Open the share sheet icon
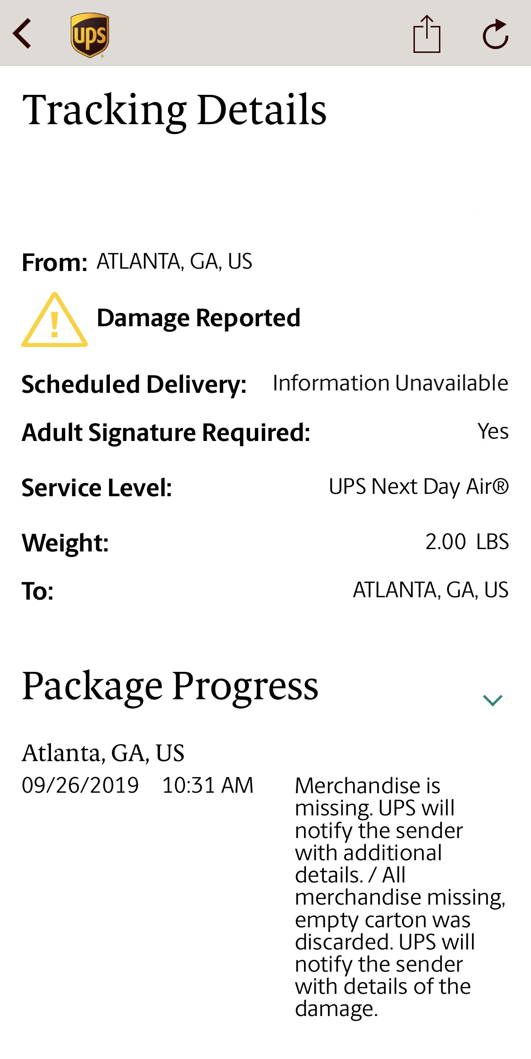531x1059 pixels. [427, 34]
